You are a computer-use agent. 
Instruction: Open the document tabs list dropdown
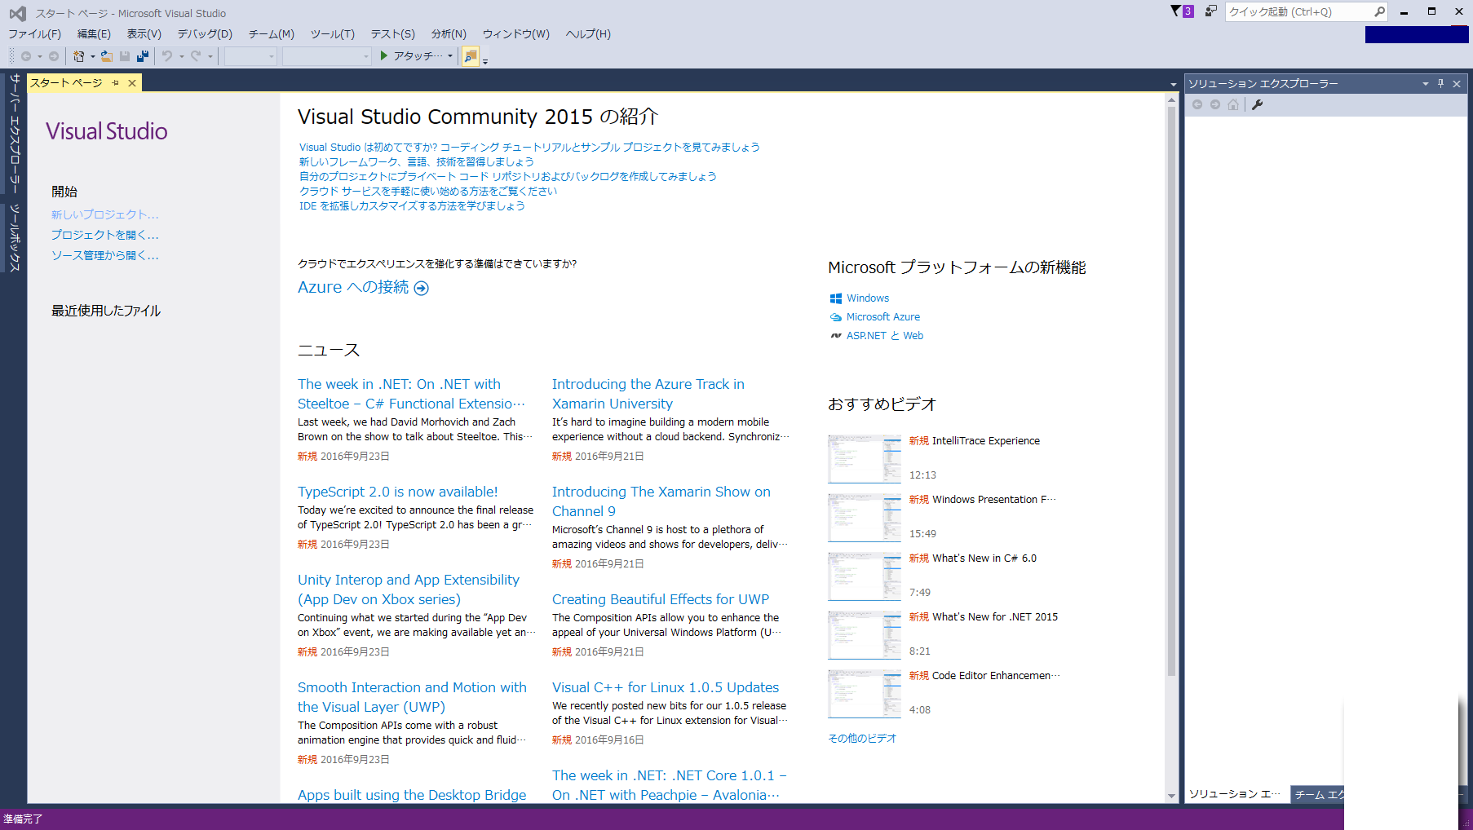point(1174,84)
